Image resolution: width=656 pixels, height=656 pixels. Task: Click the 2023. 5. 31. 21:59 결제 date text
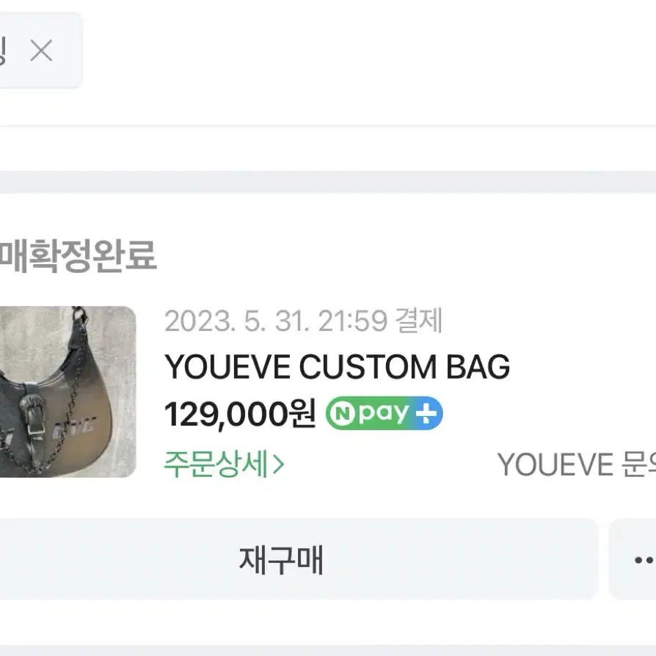[x=303, y=321]
